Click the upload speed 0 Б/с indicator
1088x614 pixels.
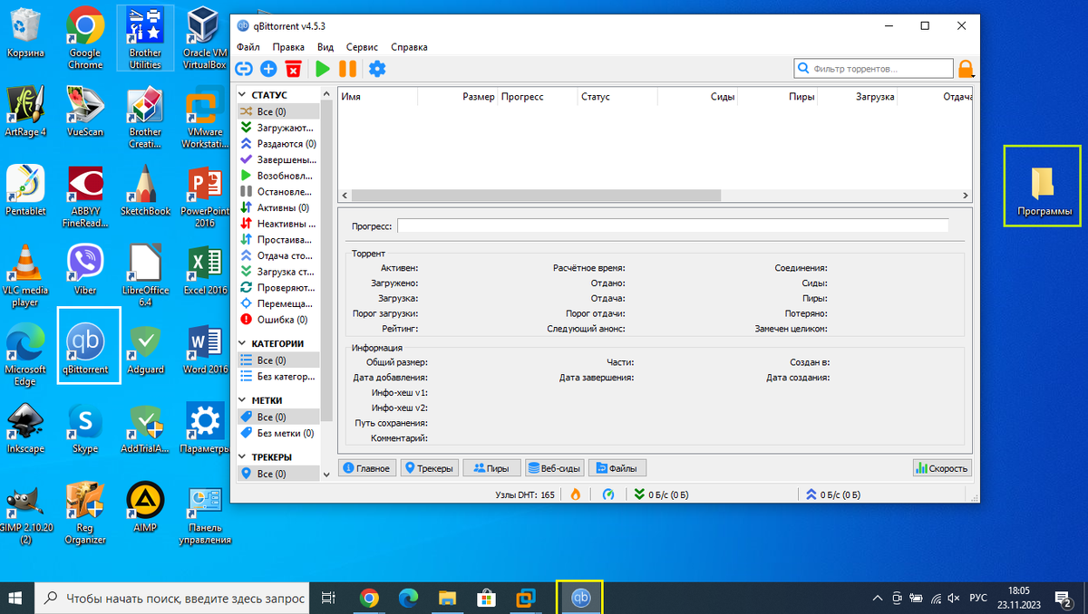pos(832,494)
